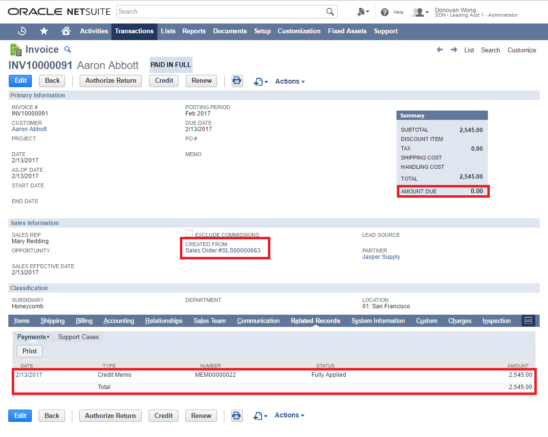548x437 pixels.
Task: Click the List link in header
Action: (469, 50)
